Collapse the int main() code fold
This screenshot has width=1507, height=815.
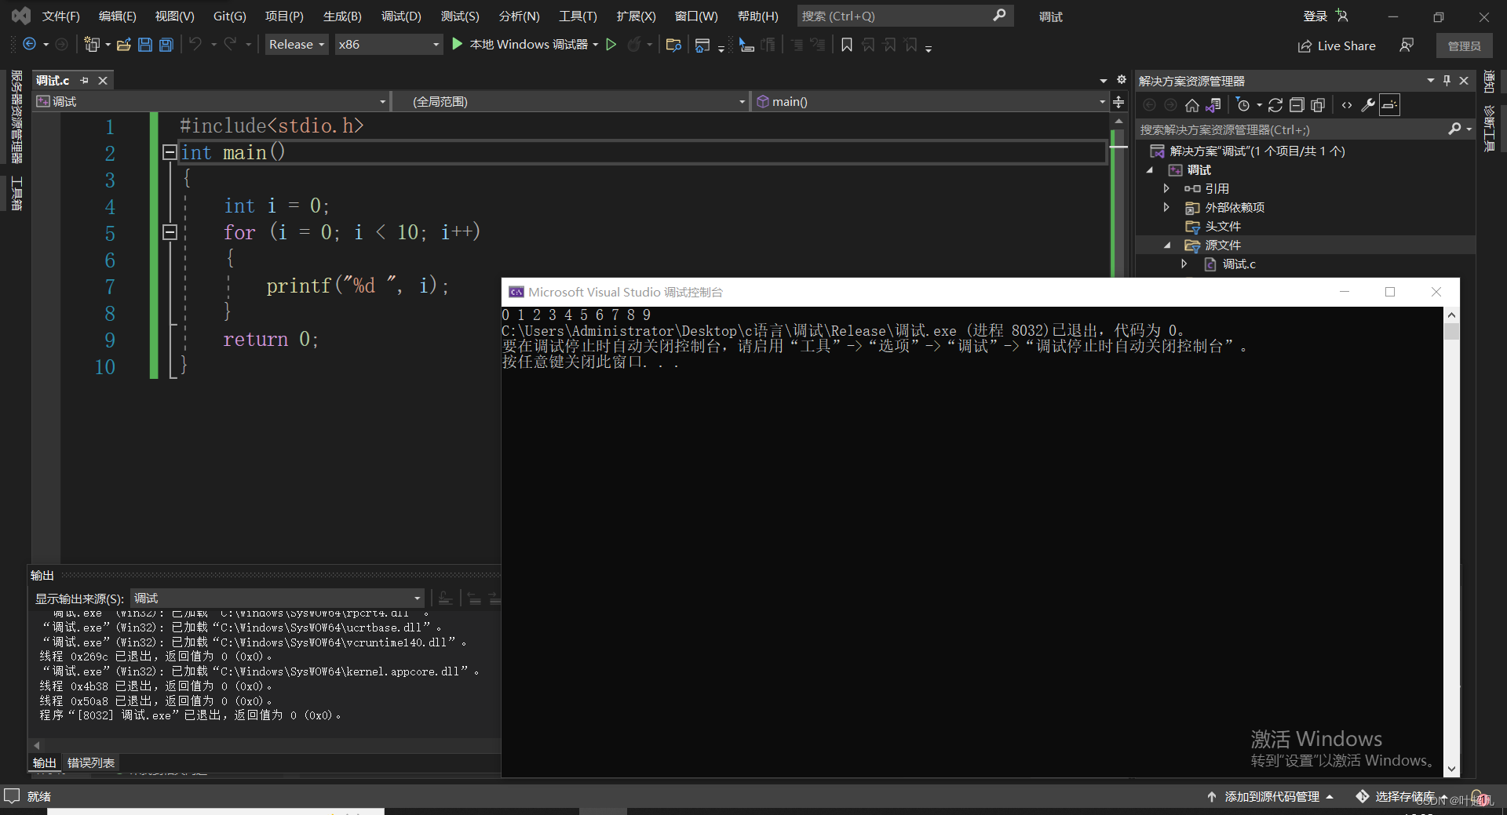(x=169, y=152)
